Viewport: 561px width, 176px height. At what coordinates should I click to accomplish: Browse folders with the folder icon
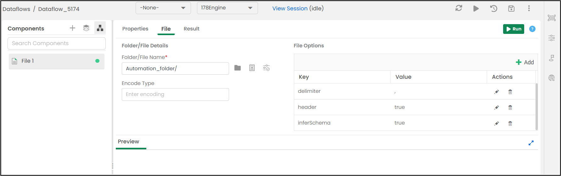[x=238, y=68]
